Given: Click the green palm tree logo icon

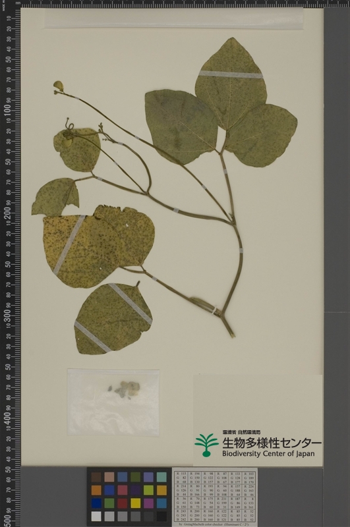Looking at the screenshot, I should click(206, 445).
